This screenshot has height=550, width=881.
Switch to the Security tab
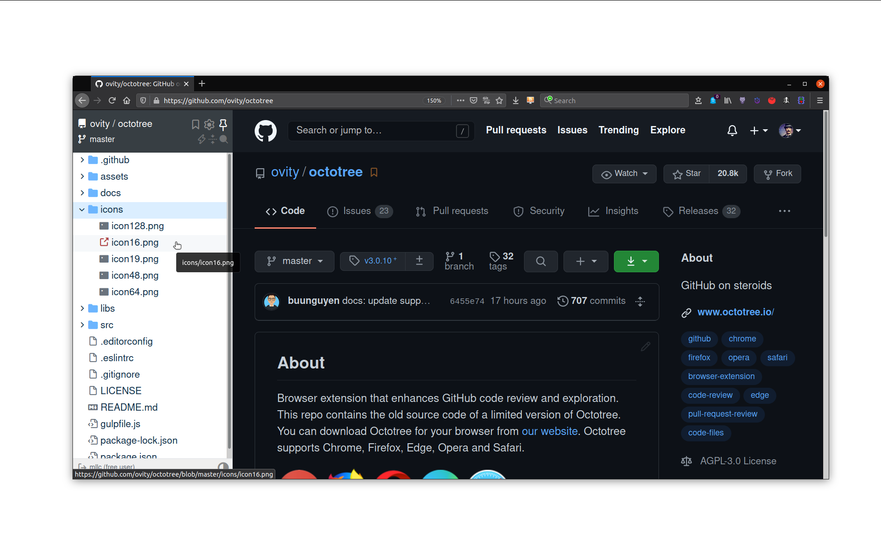point(539,211)
